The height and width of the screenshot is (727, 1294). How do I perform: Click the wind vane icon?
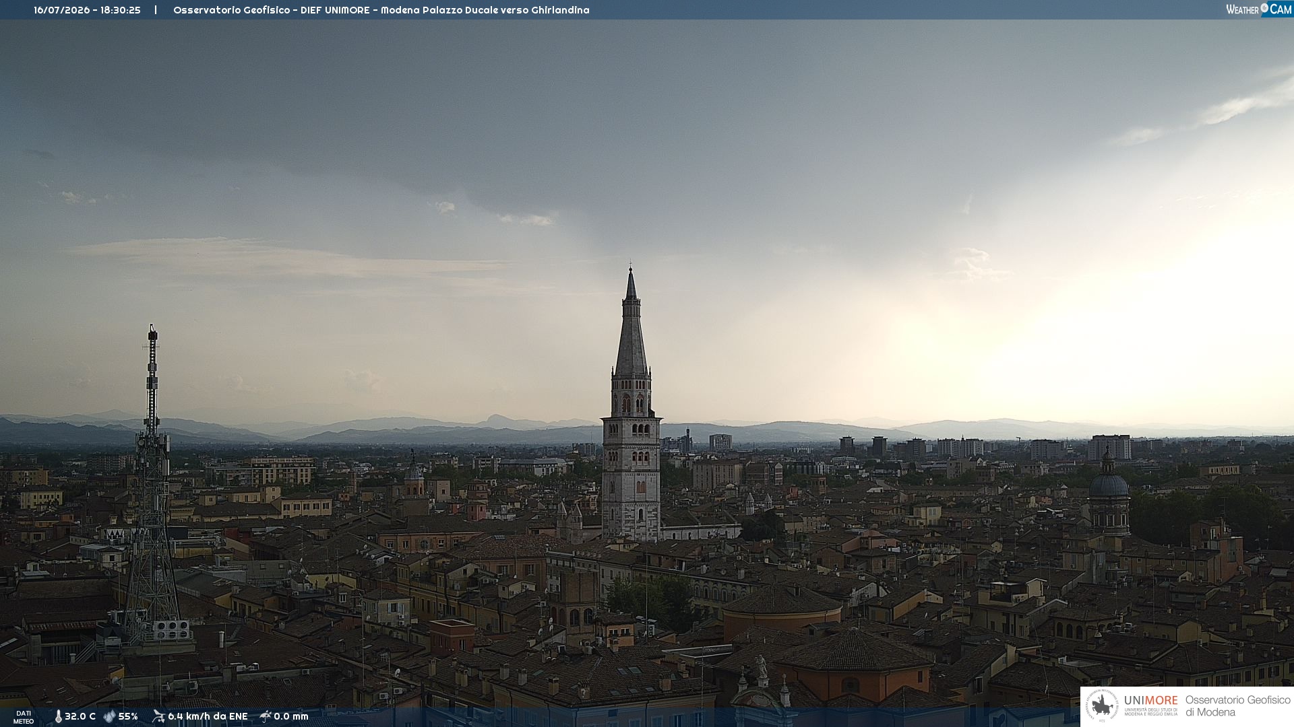tap(158, 716)
